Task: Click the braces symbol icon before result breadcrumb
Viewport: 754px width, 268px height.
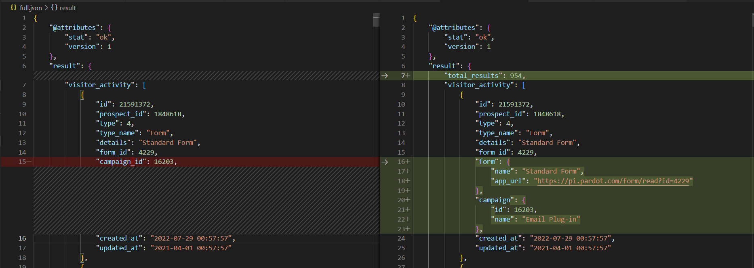Action: pos(54,8)
